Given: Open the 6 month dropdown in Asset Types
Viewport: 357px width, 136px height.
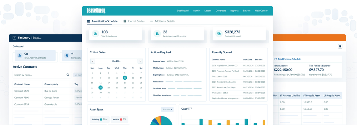Looking at the screenshot, I should [167, 109].
